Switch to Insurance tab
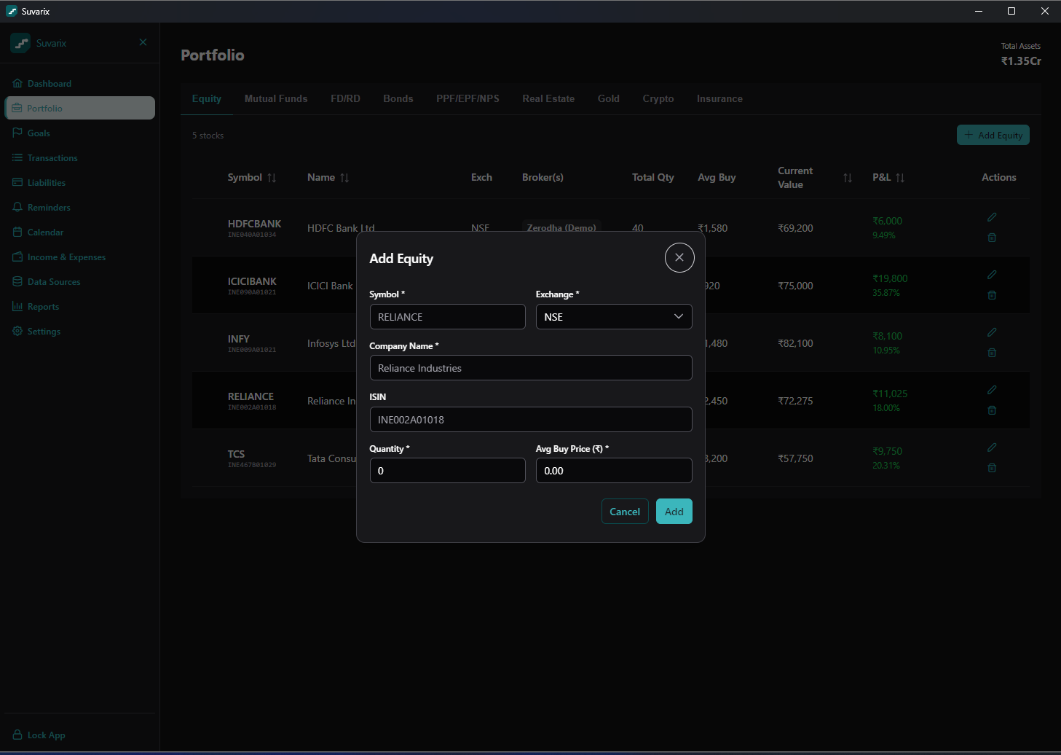Viewport: 1061px width, 755px height. click(719, 98)
